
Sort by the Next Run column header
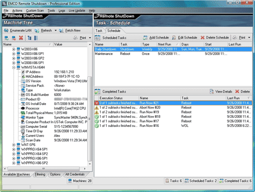[168, 44]
